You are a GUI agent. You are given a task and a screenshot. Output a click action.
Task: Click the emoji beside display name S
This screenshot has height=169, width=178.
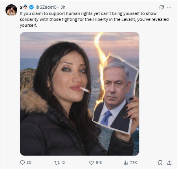26,7
